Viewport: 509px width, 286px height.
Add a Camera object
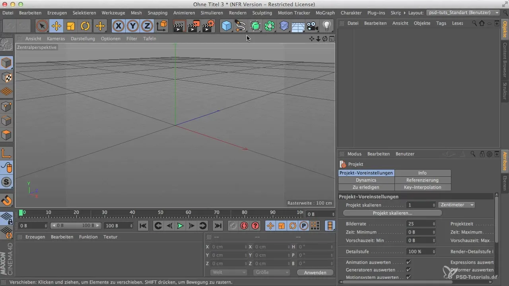313,26
